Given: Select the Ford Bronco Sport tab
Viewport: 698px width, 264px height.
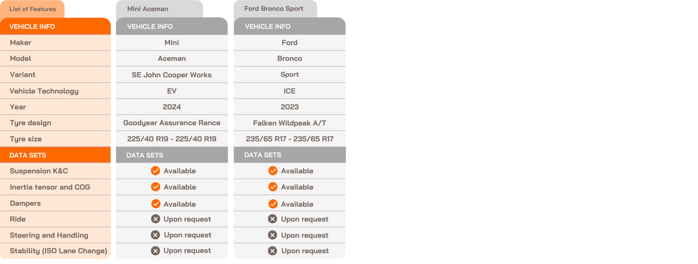Looking at the screenshot, I should tap(275, 9).
